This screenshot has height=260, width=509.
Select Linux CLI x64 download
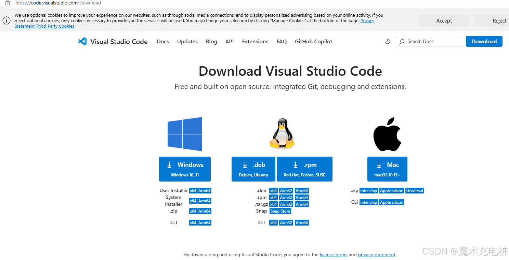(x=273, y=223)
